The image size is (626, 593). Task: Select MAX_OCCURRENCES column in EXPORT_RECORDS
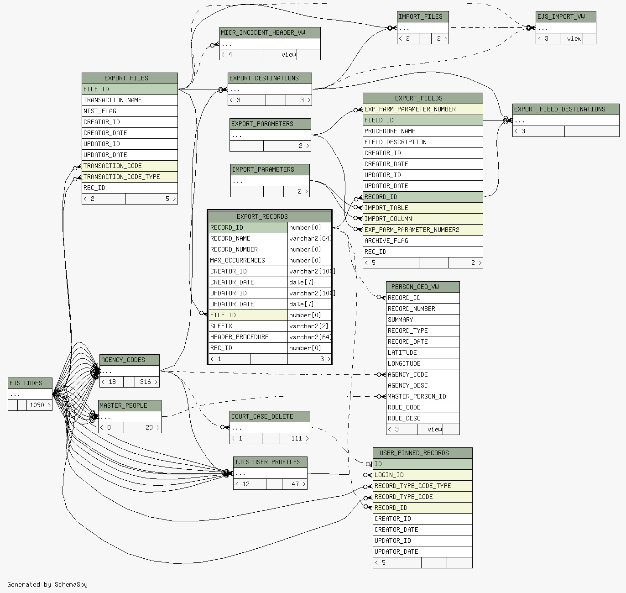click(x=248, y=260)
